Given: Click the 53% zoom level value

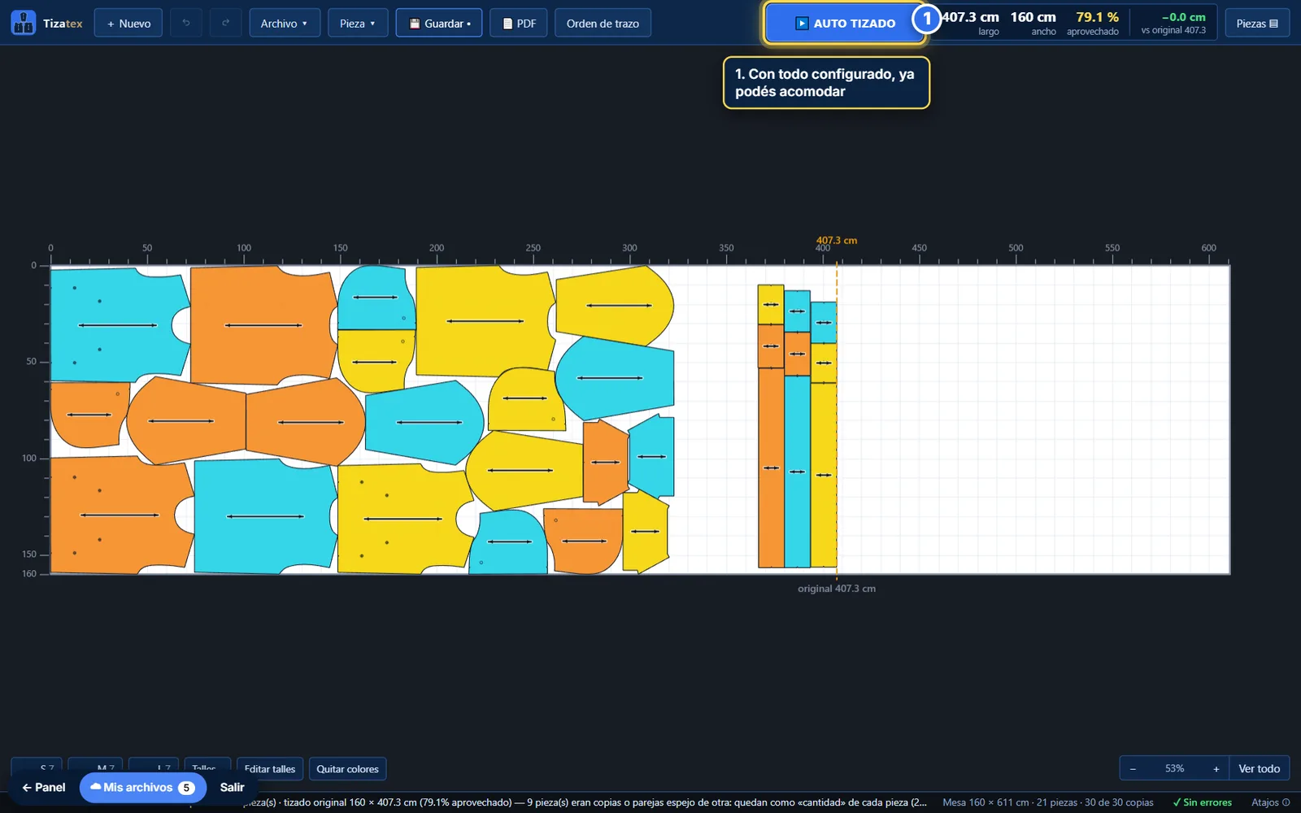Looking at the screenshot, I should coord(1174,769).
